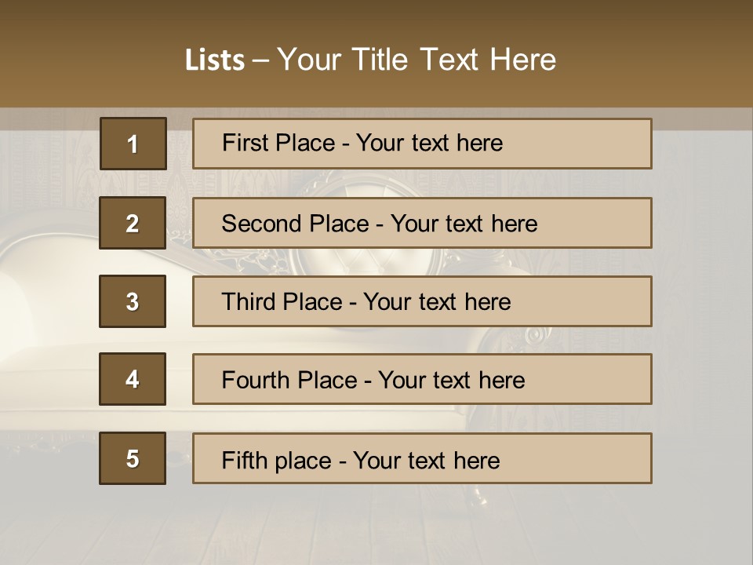Click the dash in the slide title
The height and width of the screenshot is (565, 753).
click(261, 60)
